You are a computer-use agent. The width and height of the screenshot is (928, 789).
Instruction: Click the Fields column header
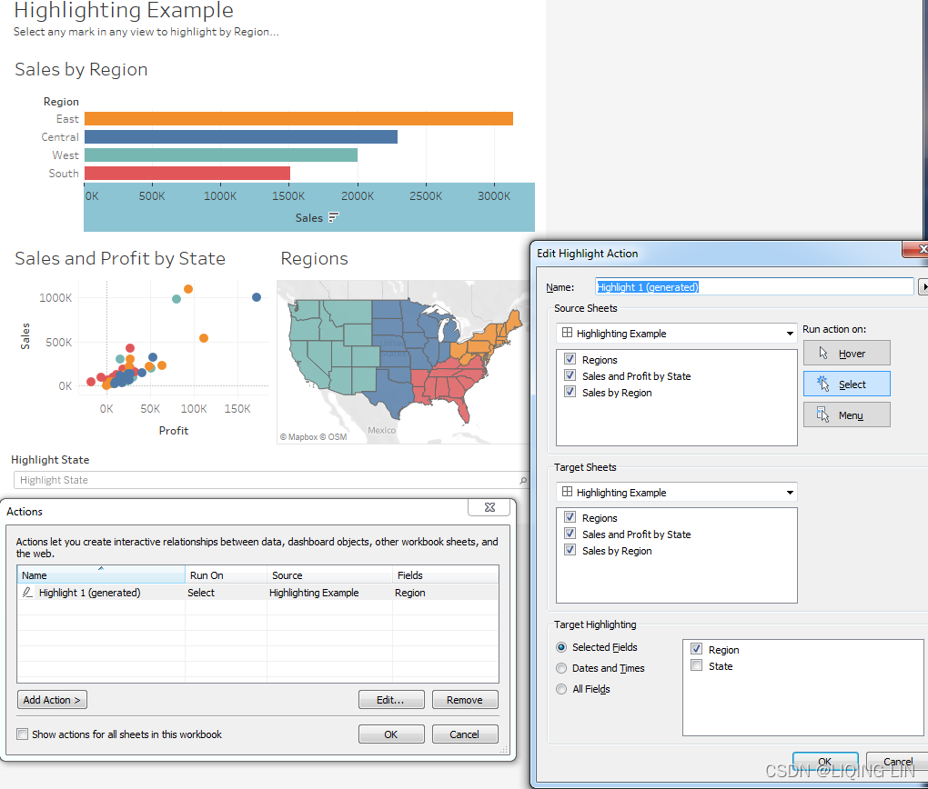[x=446, y=574]
